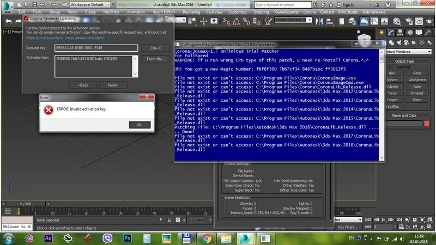Image resolution: width=436 pixels, height=245 pixels.
Task: Click the Mirror tool icon
Action: tap(319, 21)
